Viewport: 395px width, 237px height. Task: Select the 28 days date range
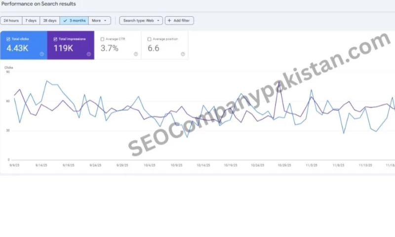pos(50,21)
